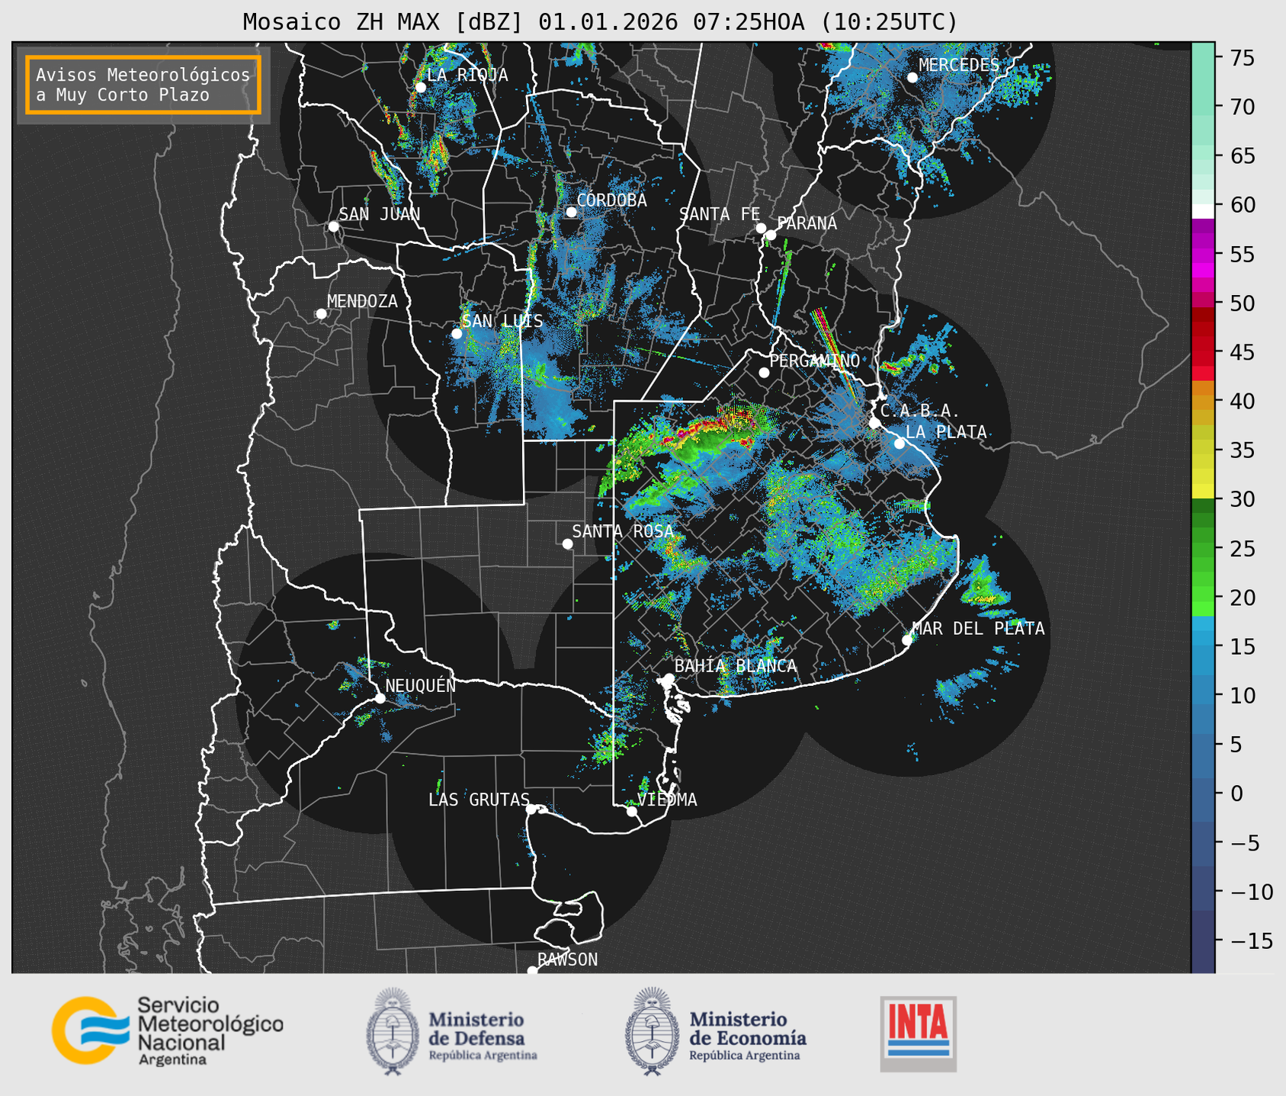Viewport: 1286px width, 1096px height.
Task: Click the Rawson city marker dot
Action: 532,971
